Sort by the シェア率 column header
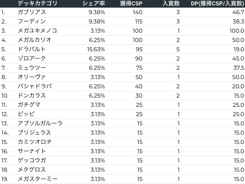Viewport: 245px width, 184px height. [x=94, y=4]
